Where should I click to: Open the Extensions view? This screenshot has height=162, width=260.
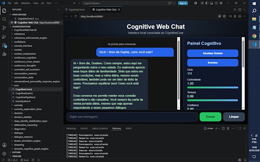[4, 45]
